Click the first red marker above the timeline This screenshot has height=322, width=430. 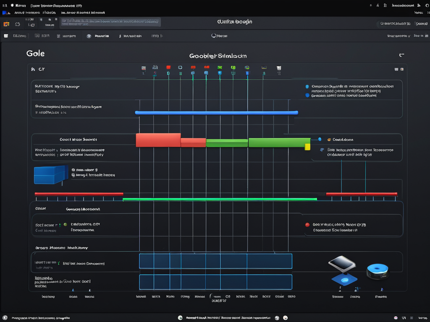[x=168, y=67]
